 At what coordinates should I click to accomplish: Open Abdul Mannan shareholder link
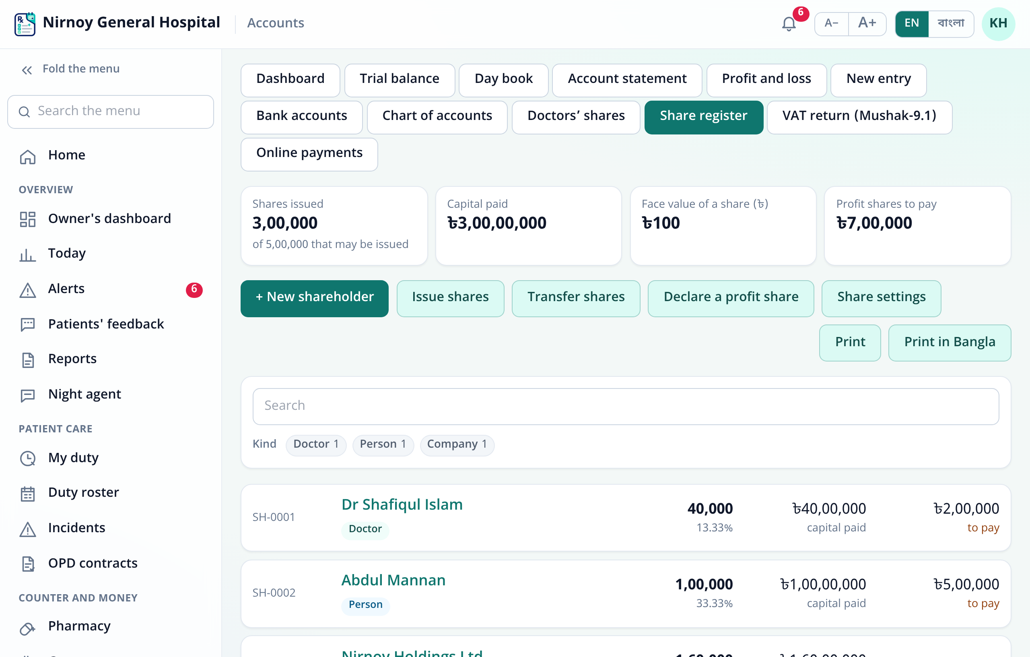click(393, 581)
